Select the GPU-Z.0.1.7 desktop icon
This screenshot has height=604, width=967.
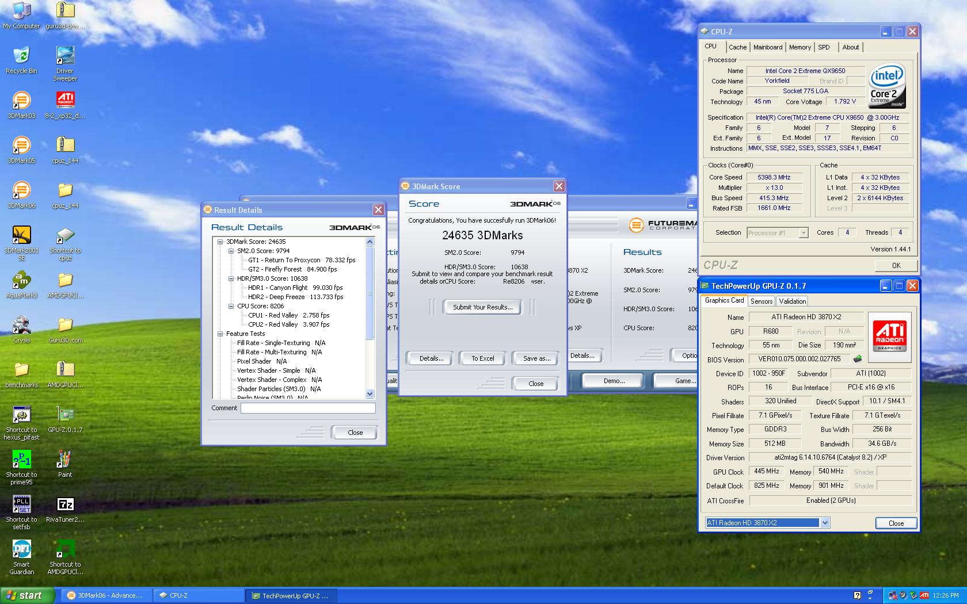point(65,419)
